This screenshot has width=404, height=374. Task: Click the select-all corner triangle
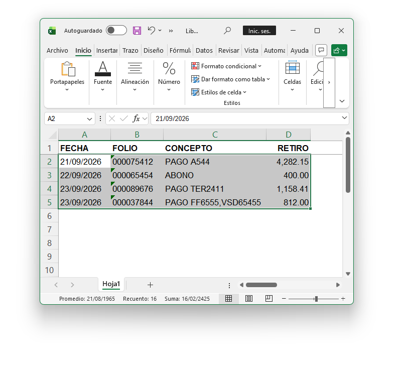(53, 135)
